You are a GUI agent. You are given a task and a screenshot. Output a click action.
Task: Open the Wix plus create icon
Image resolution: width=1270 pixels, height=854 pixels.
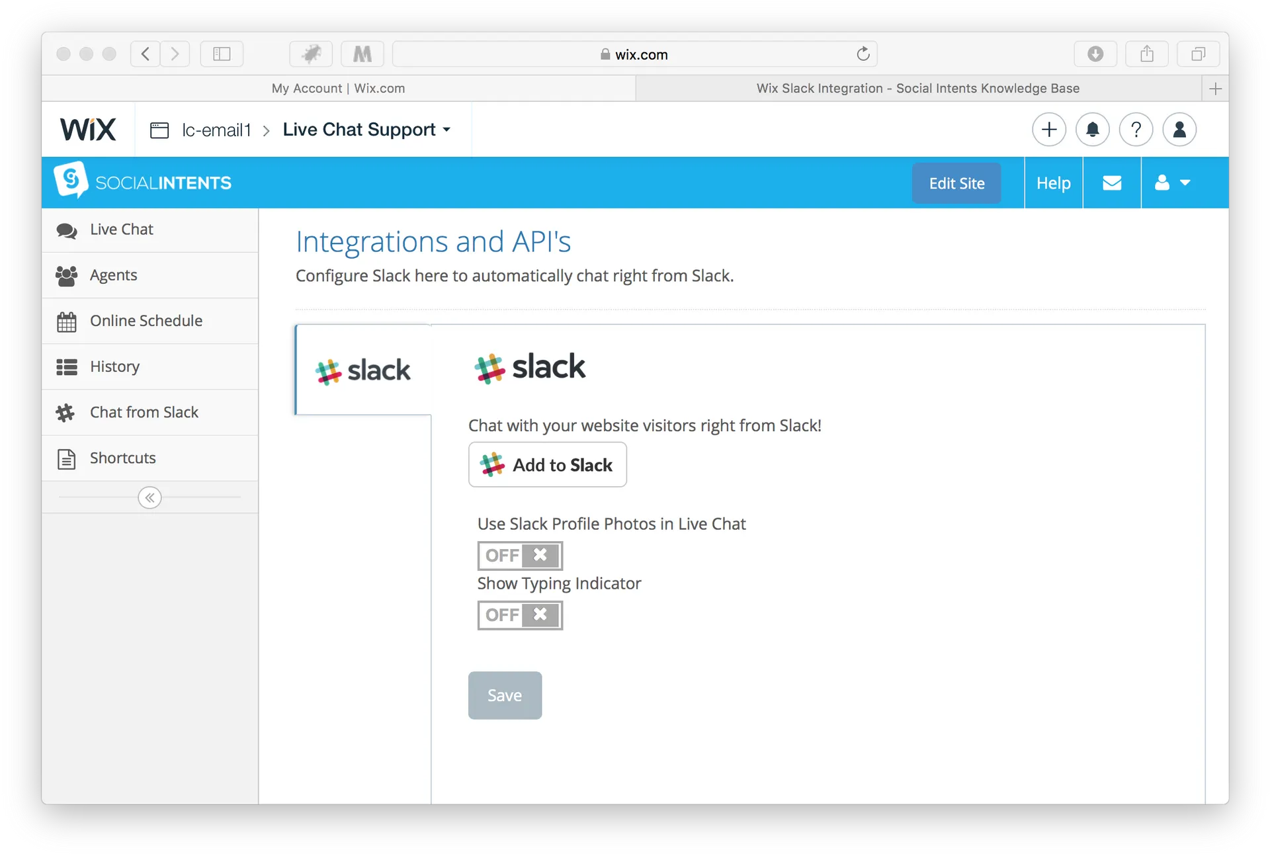[x=1048, y=130]
